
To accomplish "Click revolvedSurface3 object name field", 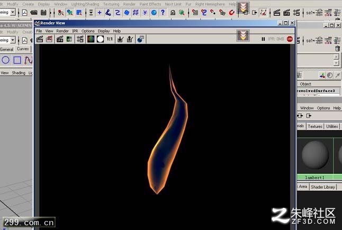I will 318,91.
